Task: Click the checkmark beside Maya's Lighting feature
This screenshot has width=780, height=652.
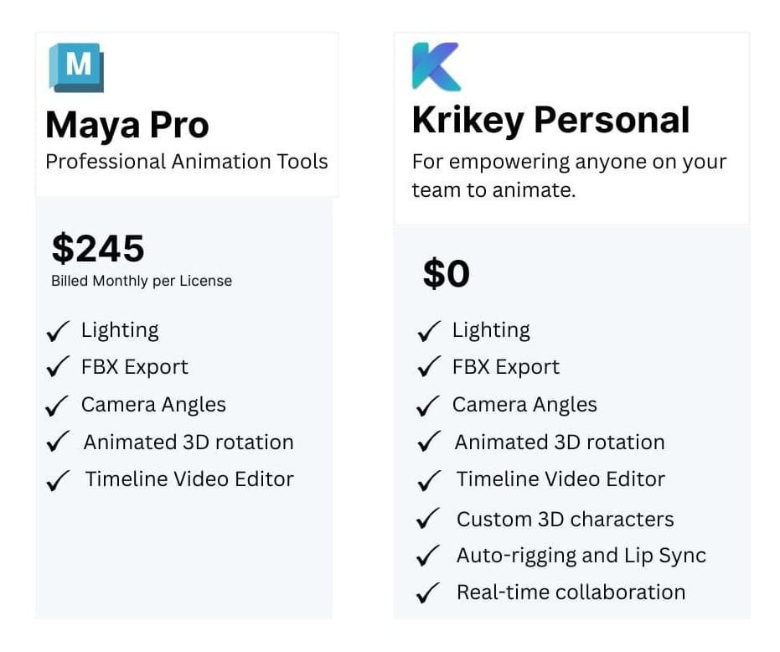Action: [58, 332]
